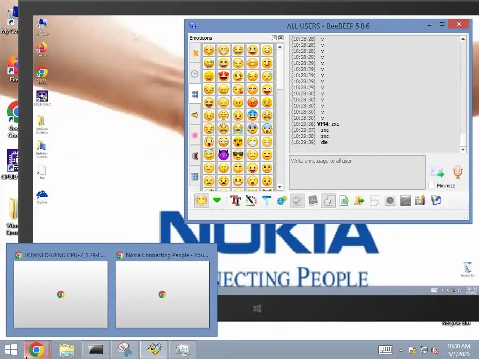Click the send file document icon

coord(344,201)
